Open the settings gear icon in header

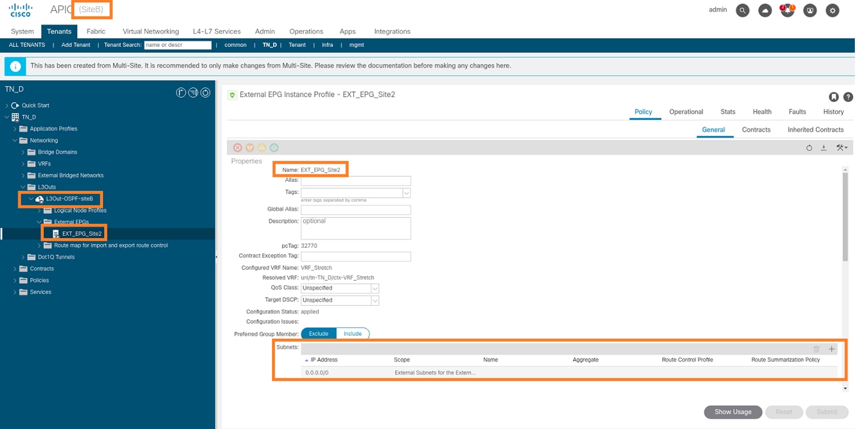833,10
